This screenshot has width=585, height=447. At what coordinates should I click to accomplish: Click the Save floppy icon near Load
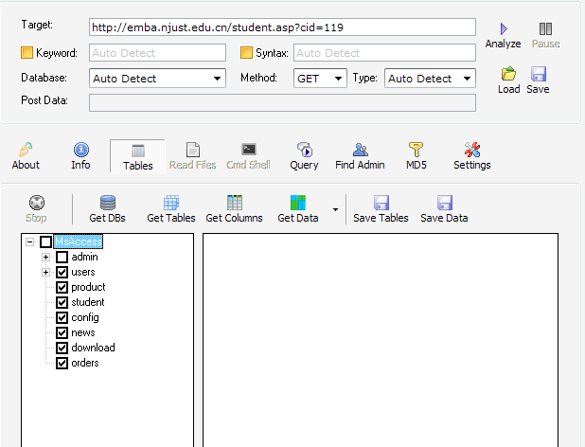tap(539, 74)
